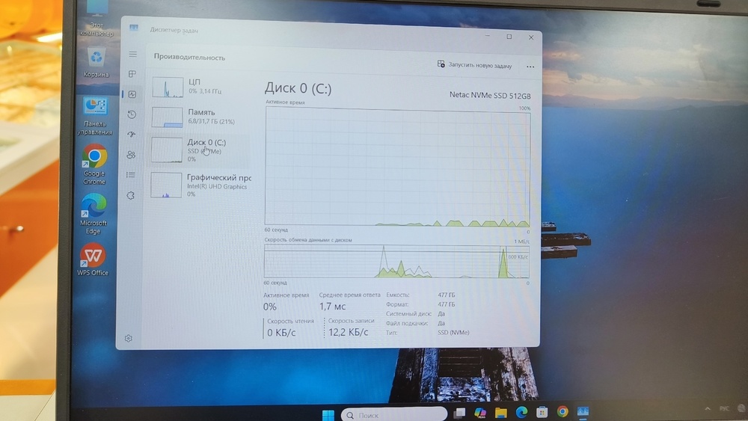Click the Netac NVMe SSD 512GB label

(490, 96)
